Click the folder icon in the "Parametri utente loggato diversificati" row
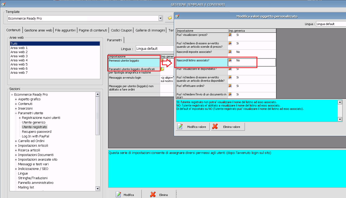 pos(162,69)
